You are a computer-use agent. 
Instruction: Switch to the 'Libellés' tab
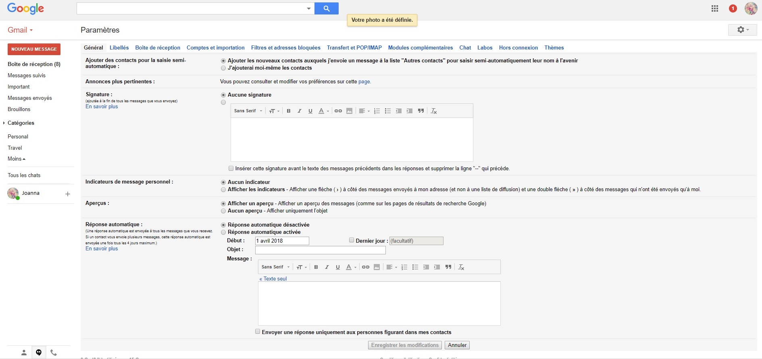click(119, 47)
